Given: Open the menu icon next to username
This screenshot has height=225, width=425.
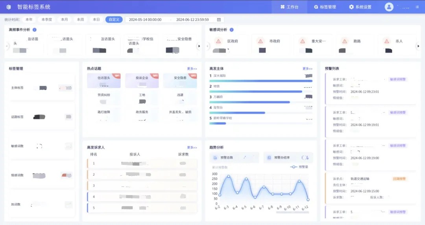Looking at the screenshot, I should (417, 7).
